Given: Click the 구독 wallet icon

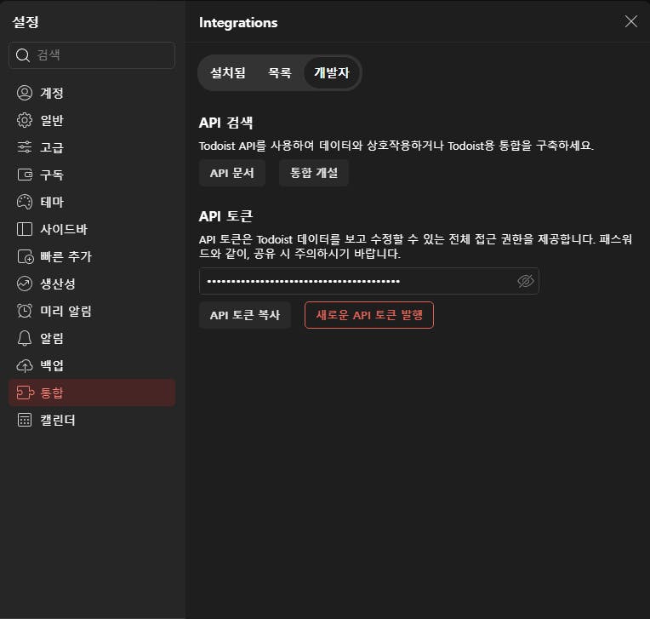Looking at the screenshot, I should point(25,175).
